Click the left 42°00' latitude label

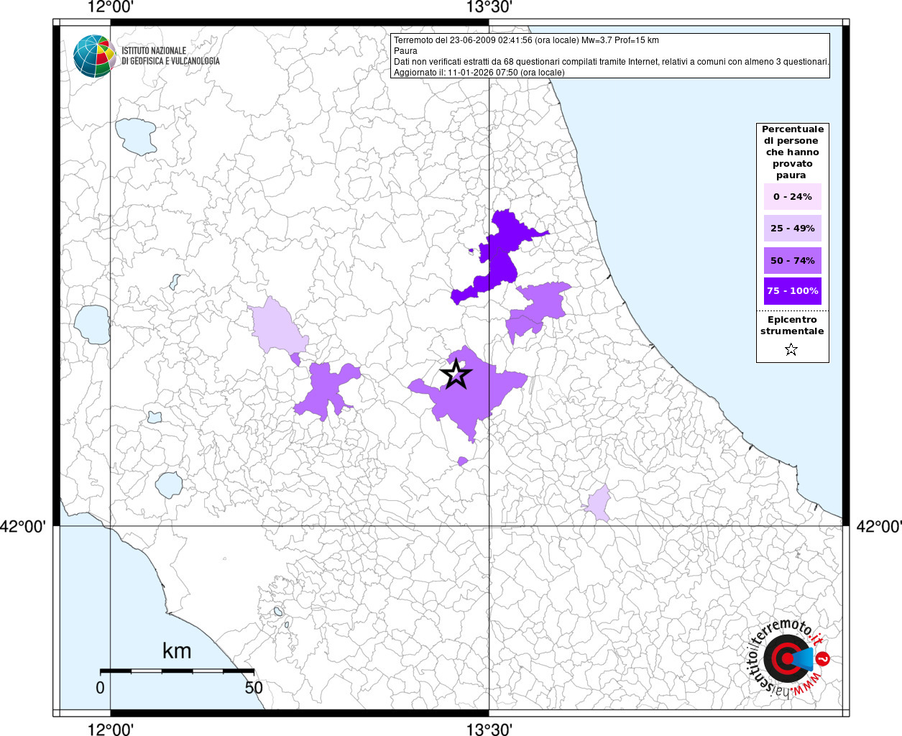pos(23,527)
